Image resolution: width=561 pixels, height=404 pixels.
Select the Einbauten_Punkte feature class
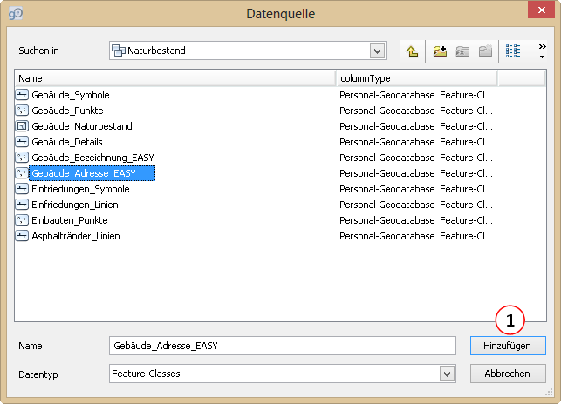tap(70, 220)
